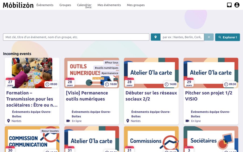Click the #permanence tag
This screenshot has width=243, height=152.
[x=110, y=73]
